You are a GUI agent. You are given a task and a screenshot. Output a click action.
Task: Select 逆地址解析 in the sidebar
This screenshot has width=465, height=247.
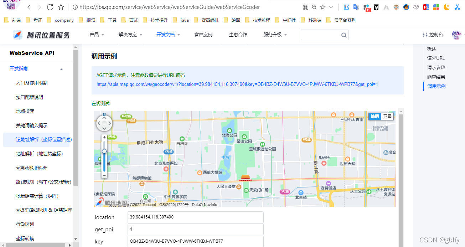pos(36,139)
